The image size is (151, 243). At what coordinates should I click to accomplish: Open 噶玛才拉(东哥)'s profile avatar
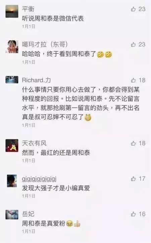[x=12, y=47]
